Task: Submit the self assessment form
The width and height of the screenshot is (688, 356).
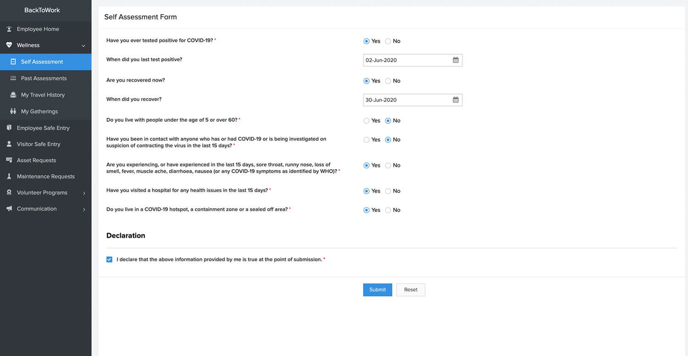Action: point(377,290)
